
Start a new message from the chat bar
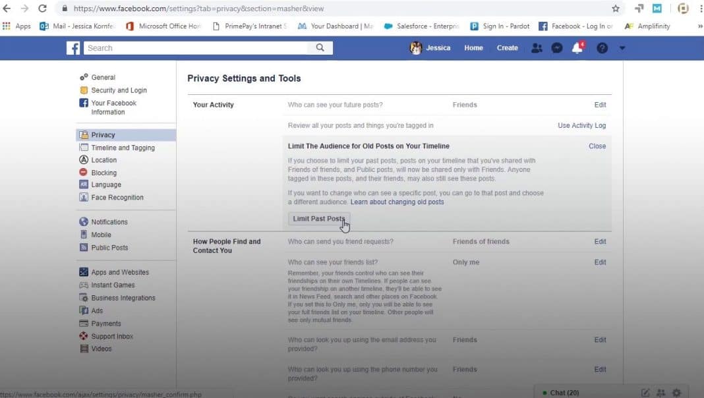click(645, 393)
